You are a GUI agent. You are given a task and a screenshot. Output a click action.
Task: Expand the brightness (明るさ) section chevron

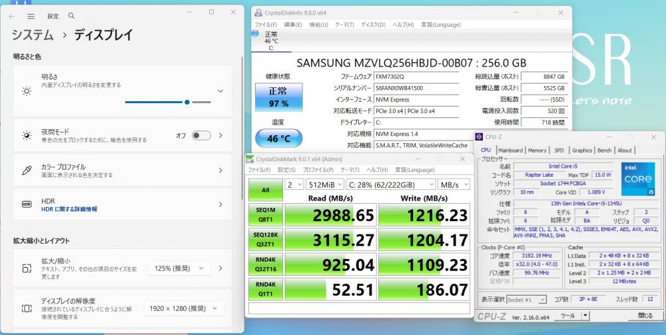click(x=220, y=91)
